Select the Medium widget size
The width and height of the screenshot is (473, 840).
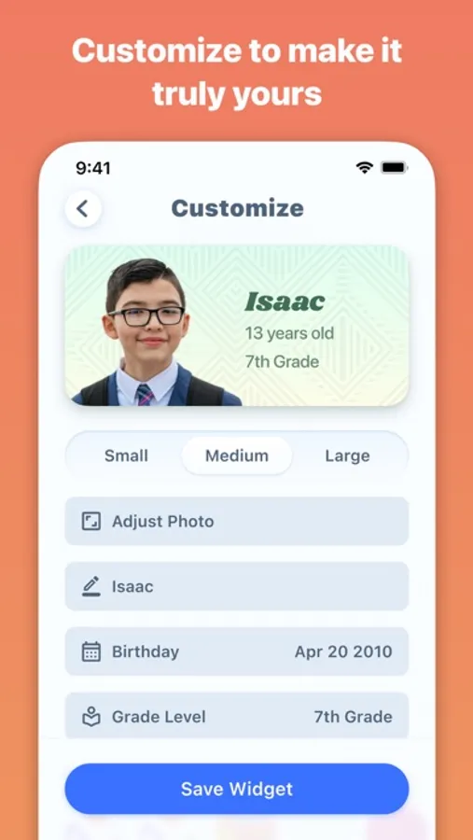(237, 455)
